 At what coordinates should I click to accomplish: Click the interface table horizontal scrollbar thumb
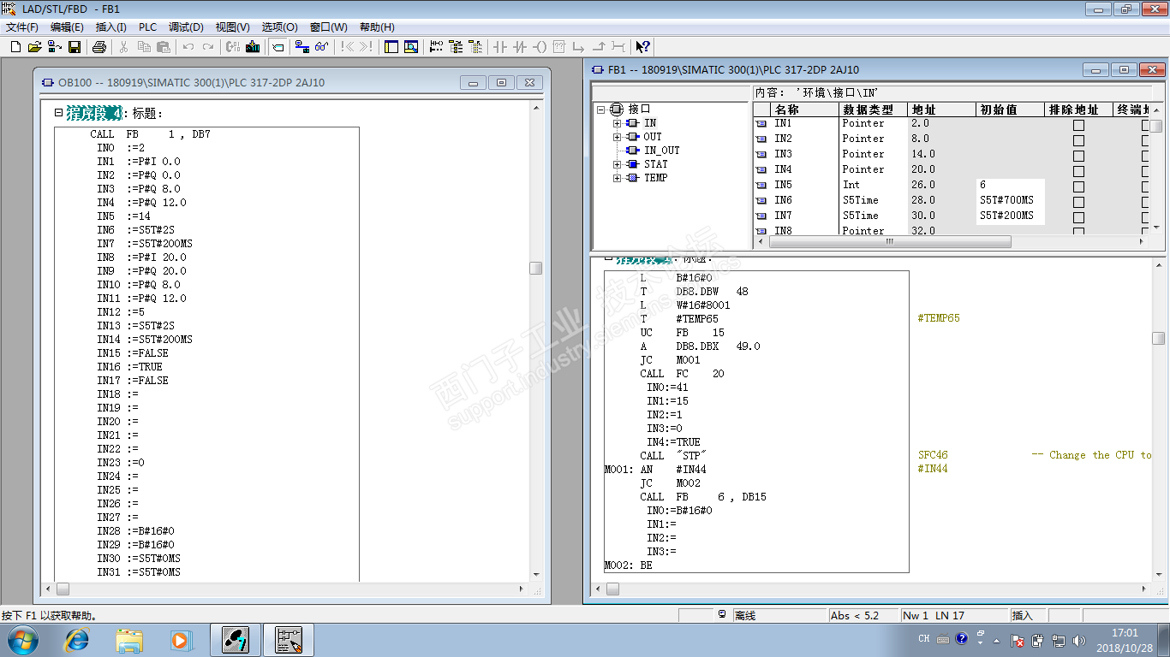(890, 242)
